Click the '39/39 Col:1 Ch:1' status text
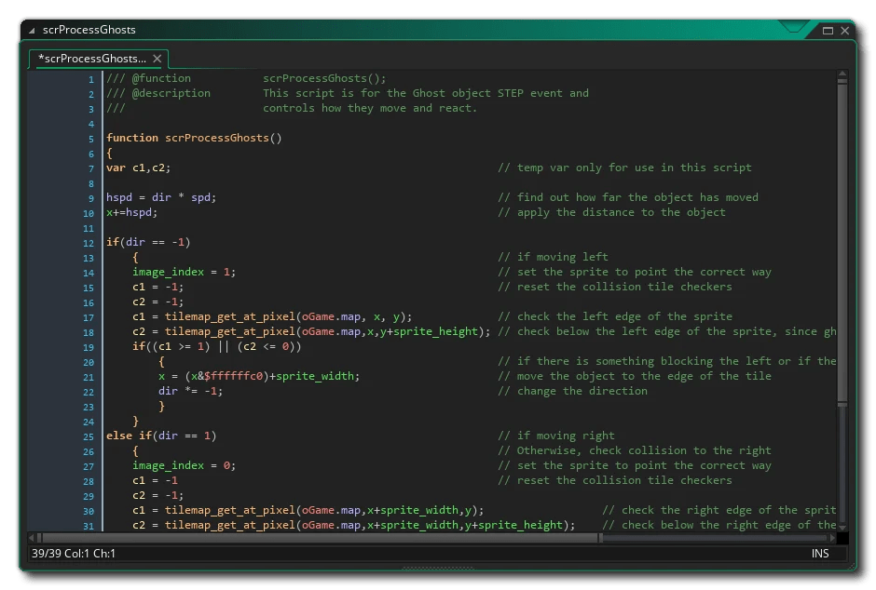Image resolution: width=876 pixels, height=590 pixels. click(74, 554)
